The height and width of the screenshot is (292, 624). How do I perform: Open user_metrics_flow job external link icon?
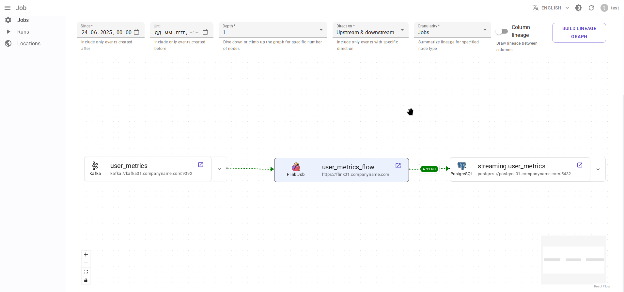tap(398, 166)
